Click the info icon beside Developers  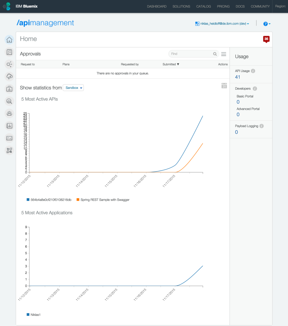pyautogui.click(x=255, y=89)
